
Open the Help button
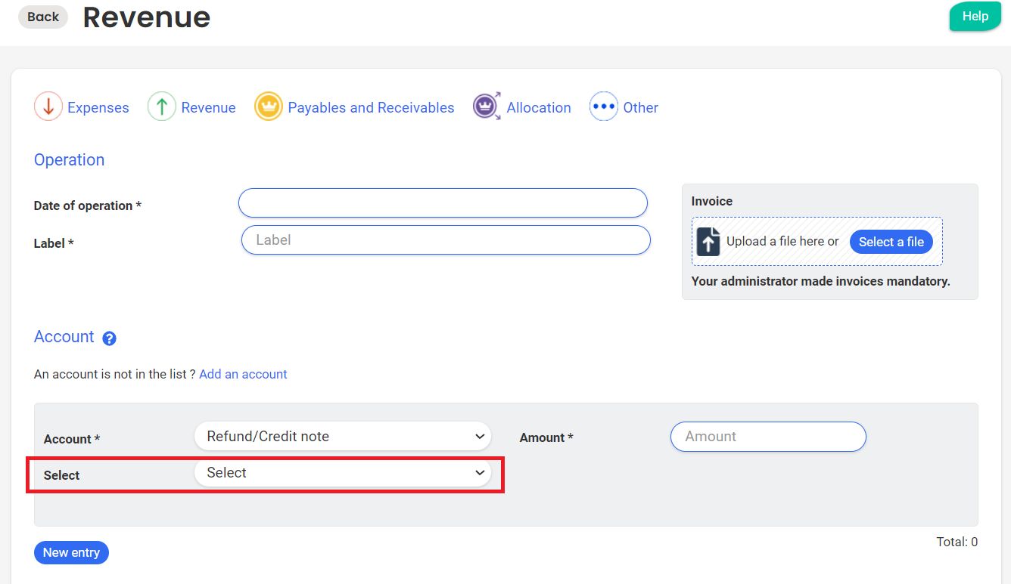click(975, 17)
